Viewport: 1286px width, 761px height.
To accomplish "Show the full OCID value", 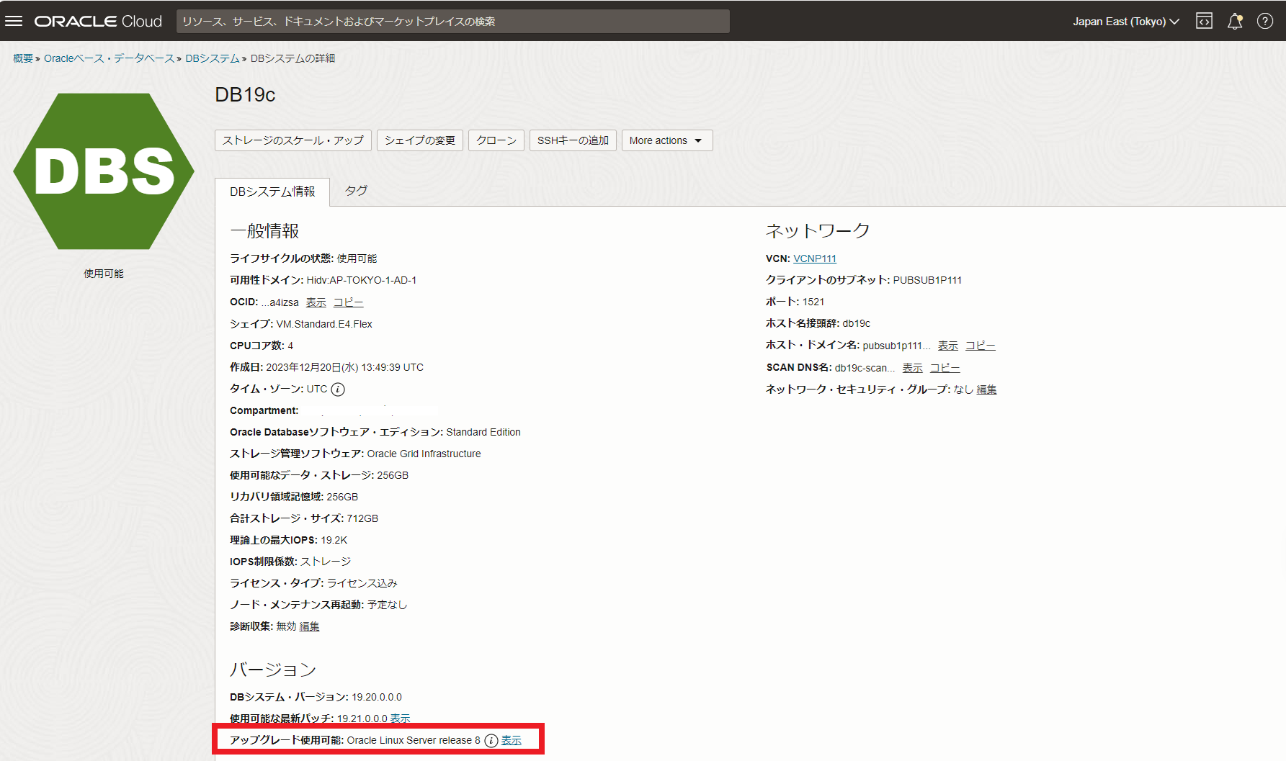I will 316,302.
